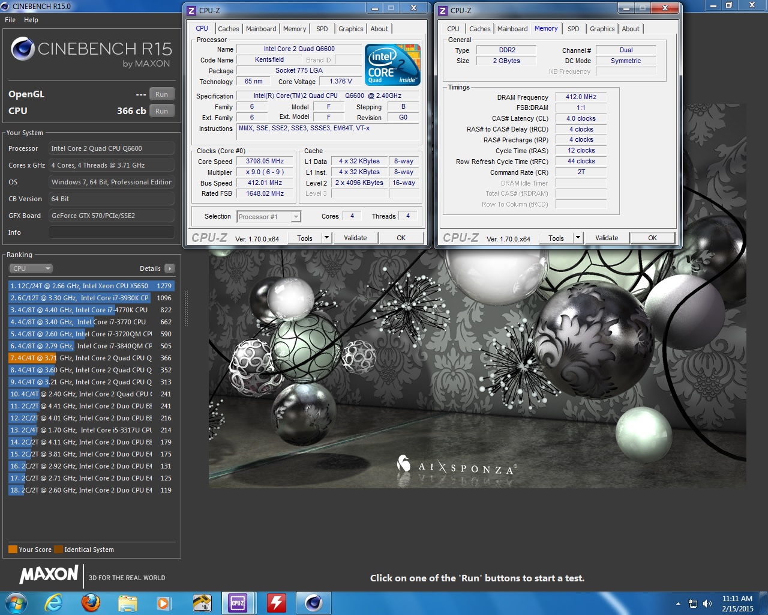
Task: Open Internet Explorer from the taskbar
Action: (53, 602)
